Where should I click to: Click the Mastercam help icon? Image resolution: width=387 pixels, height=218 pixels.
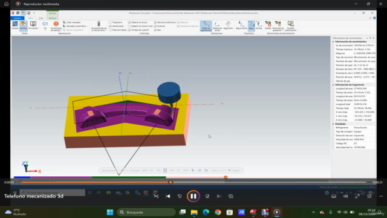click(x=374, y=18)
